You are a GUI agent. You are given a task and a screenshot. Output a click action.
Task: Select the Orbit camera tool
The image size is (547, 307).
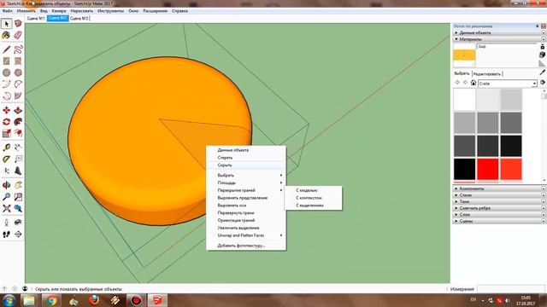point(6,185)
